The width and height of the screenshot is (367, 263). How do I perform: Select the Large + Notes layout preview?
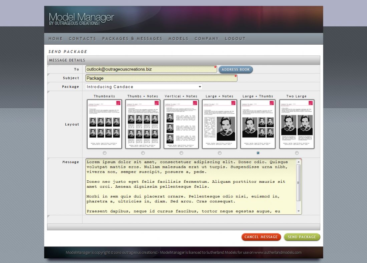220,124
